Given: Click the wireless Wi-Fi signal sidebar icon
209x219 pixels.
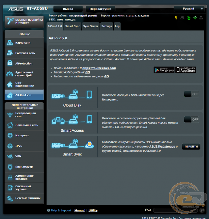Looking at the screenshot, I should 10,115.
